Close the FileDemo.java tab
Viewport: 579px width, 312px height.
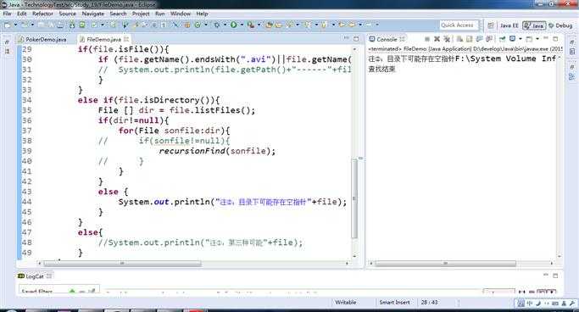coord(126,39)
